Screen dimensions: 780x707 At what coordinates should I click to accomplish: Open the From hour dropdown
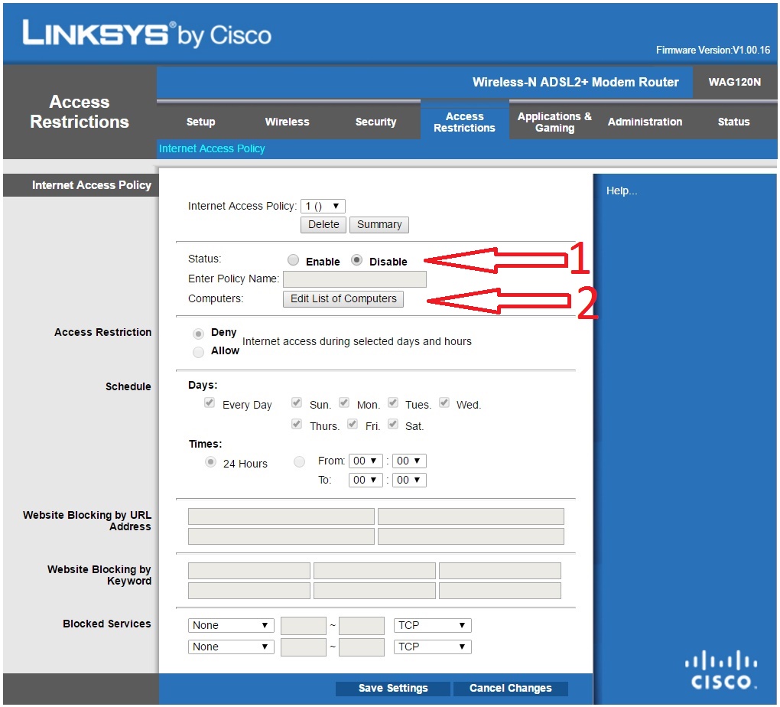366,461
